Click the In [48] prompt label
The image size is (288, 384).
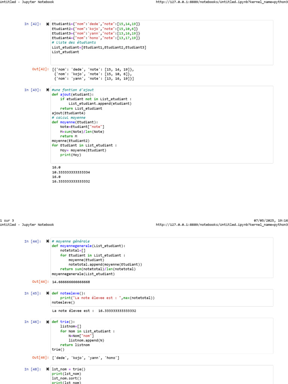coord(33,369)
